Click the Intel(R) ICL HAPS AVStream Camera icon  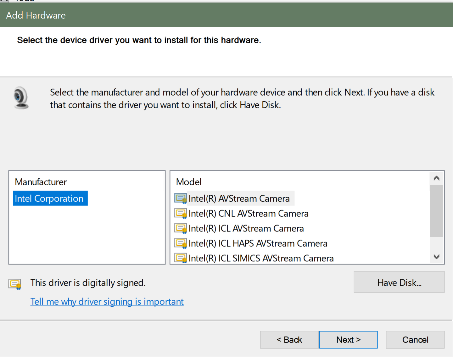click(x=181, y=243)
